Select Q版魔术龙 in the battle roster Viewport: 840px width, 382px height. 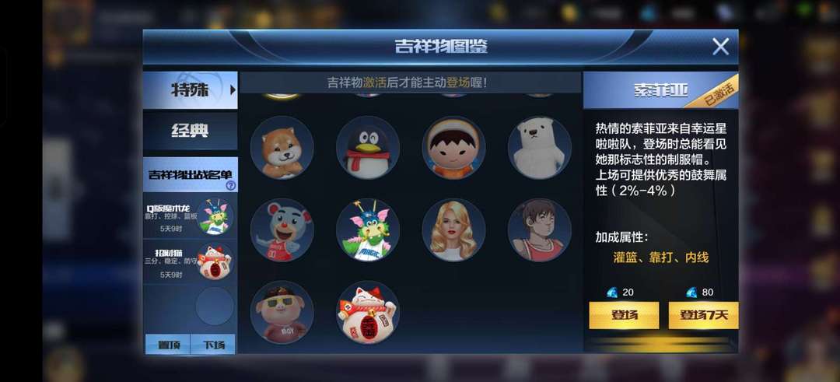pyautogui.click(x=191, y=216)
